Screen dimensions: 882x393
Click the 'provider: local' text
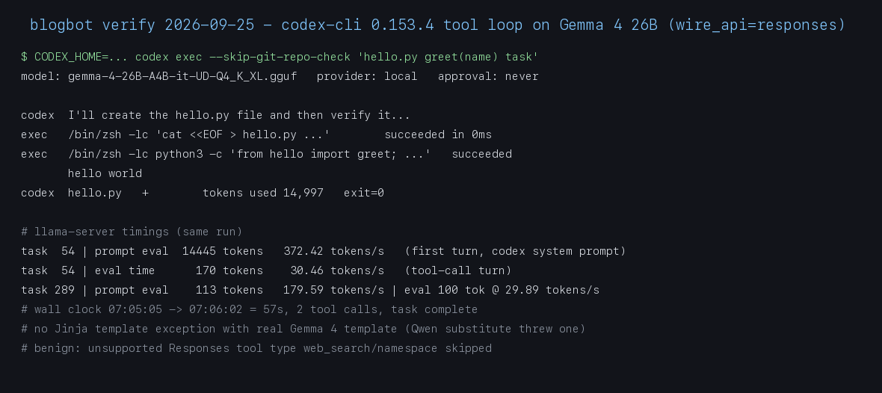tap(367, 76)
